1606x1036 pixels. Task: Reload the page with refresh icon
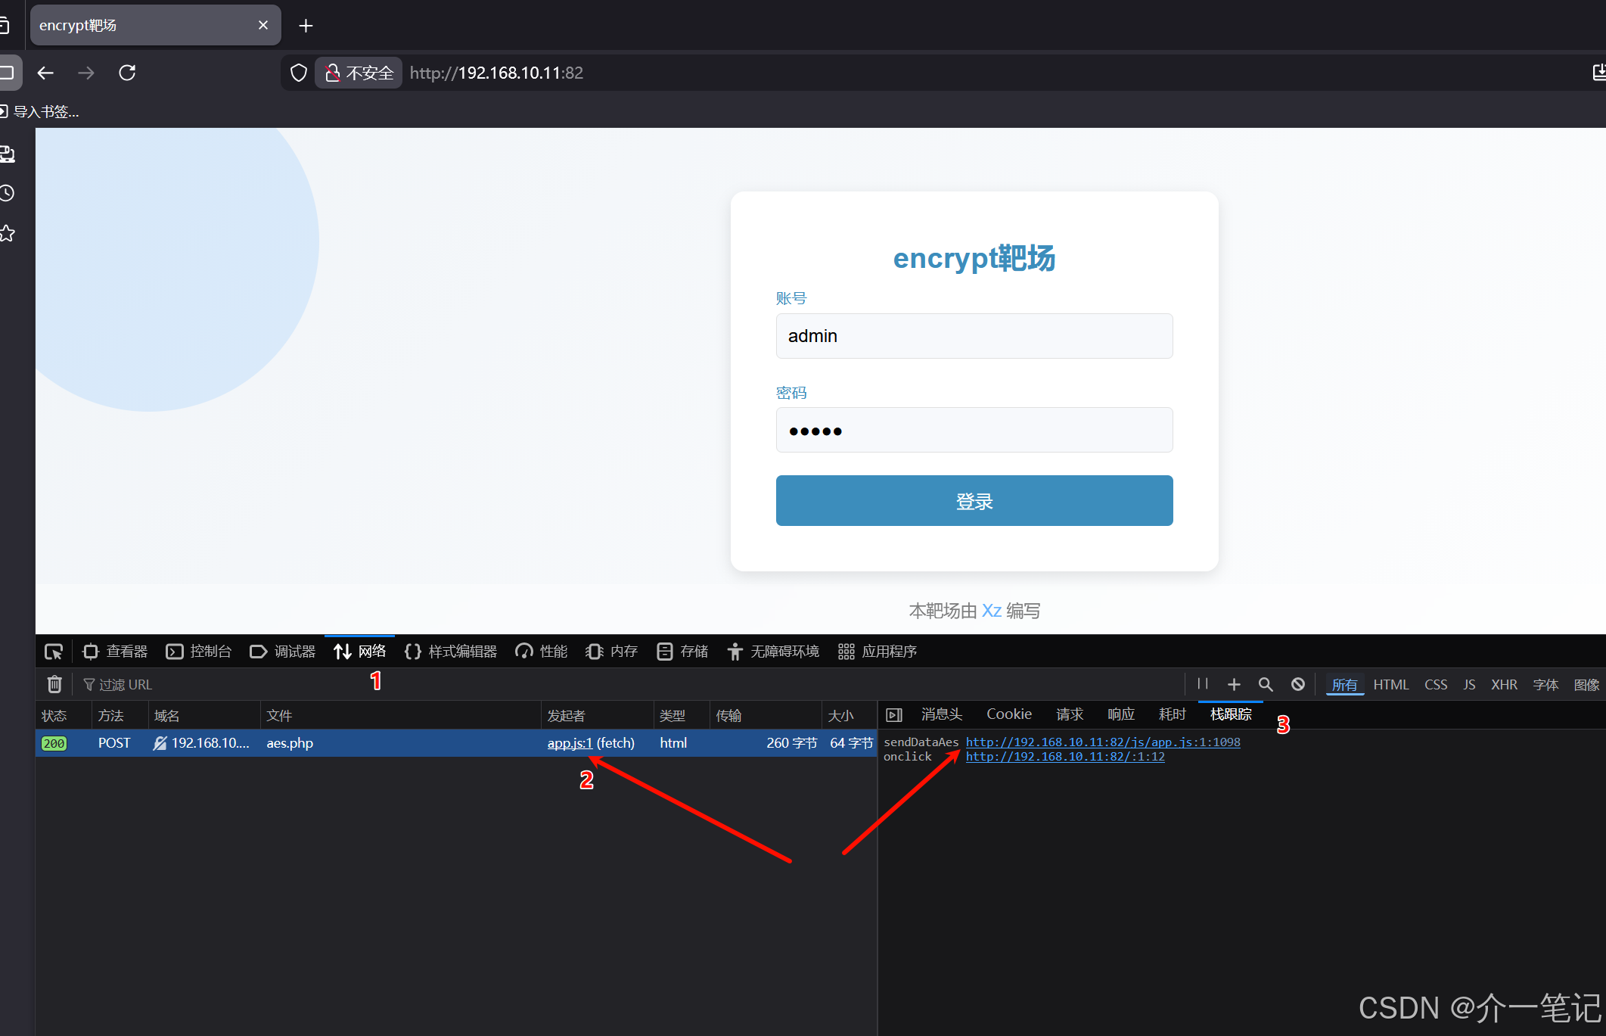pos(127,73)
